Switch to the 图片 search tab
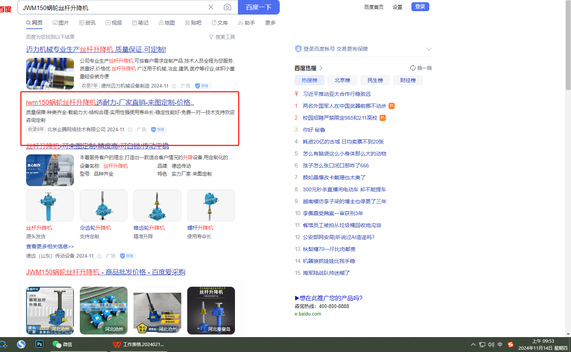The height and width of the screenshot is (352, 571). 61,23
